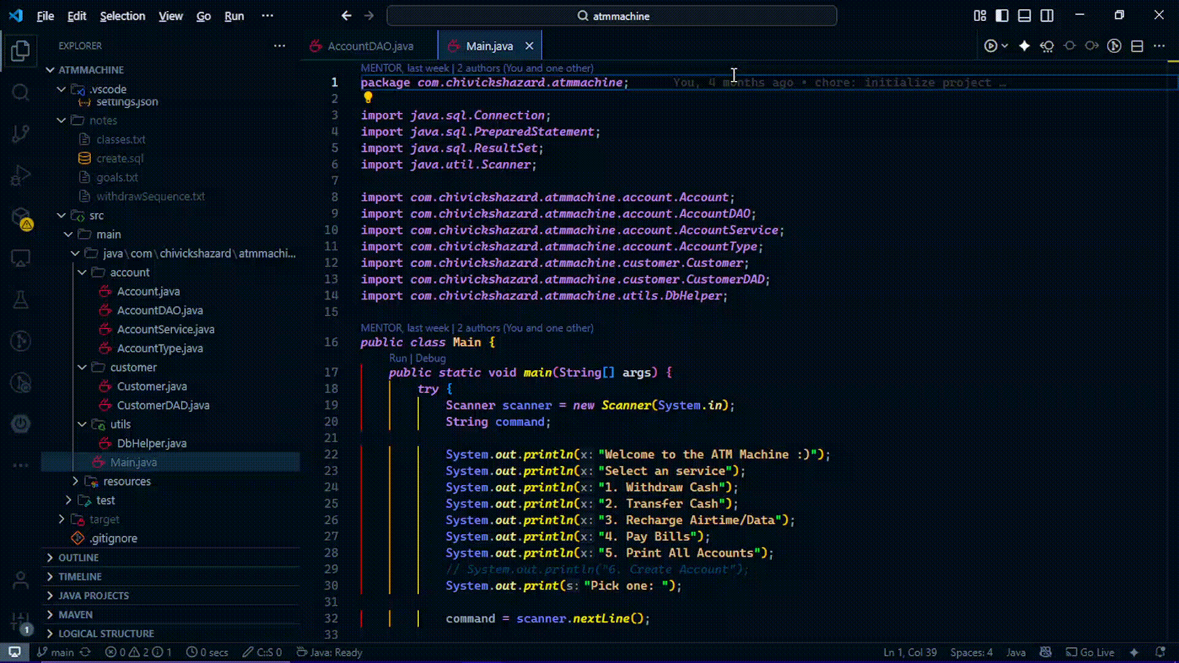
Task: Close the Main.java tab
Action: click(529, 46)
